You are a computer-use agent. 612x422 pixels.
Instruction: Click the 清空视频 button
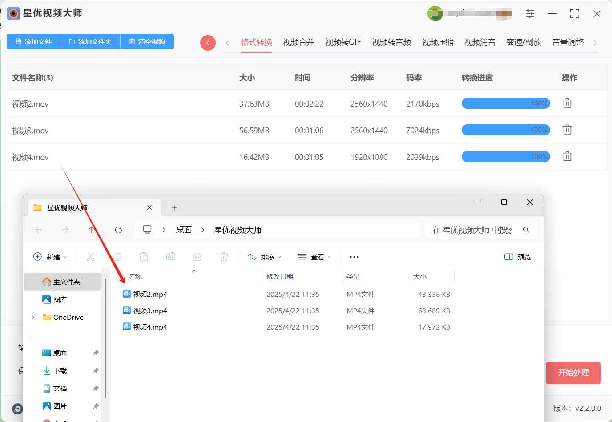[x=147, y=41]
